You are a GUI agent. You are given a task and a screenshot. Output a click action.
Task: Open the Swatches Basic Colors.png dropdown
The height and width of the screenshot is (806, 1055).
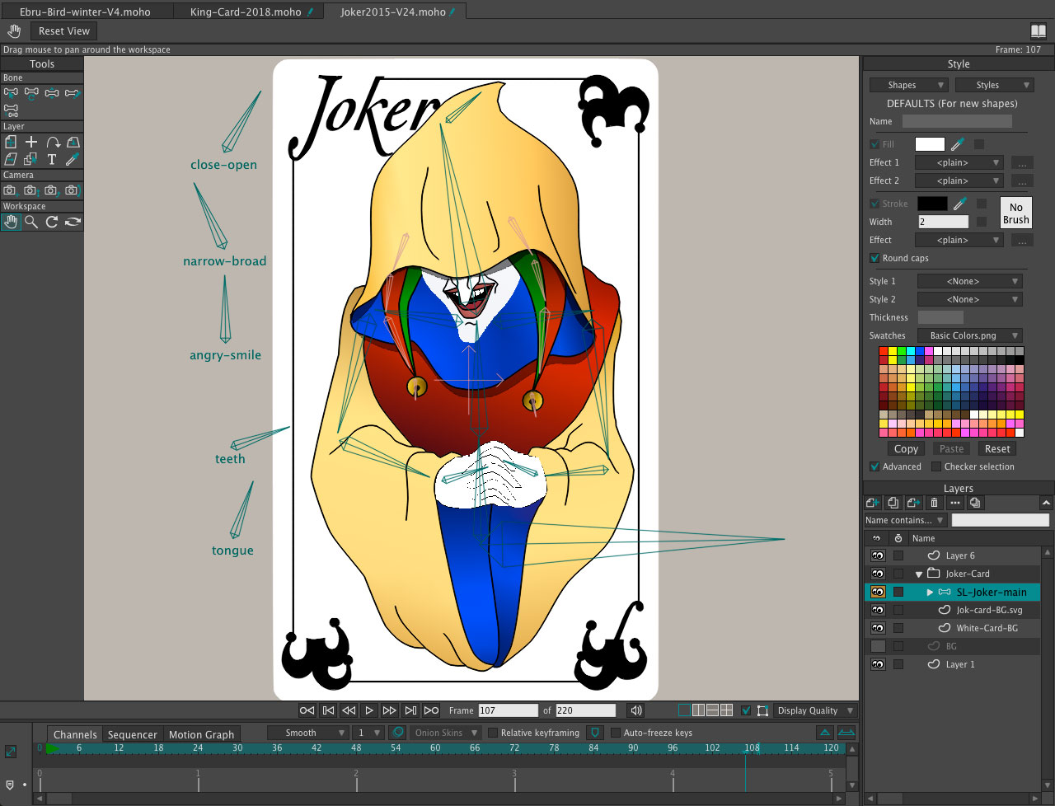click(x=969, y=335)
